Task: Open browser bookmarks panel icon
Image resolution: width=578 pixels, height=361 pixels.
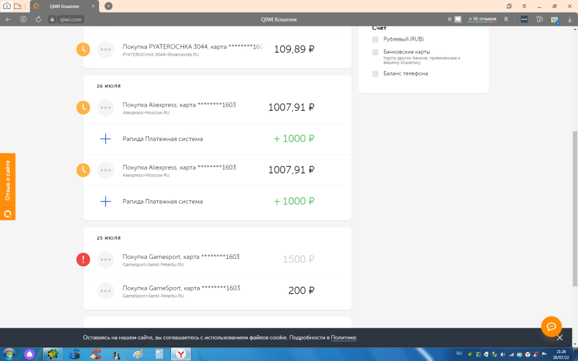Action: [x=509, y=6]
